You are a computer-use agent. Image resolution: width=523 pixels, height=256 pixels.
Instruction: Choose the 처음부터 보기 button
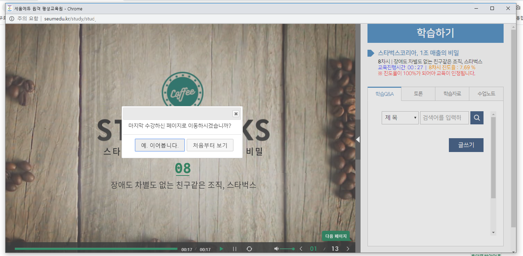(x=210, y=145)
